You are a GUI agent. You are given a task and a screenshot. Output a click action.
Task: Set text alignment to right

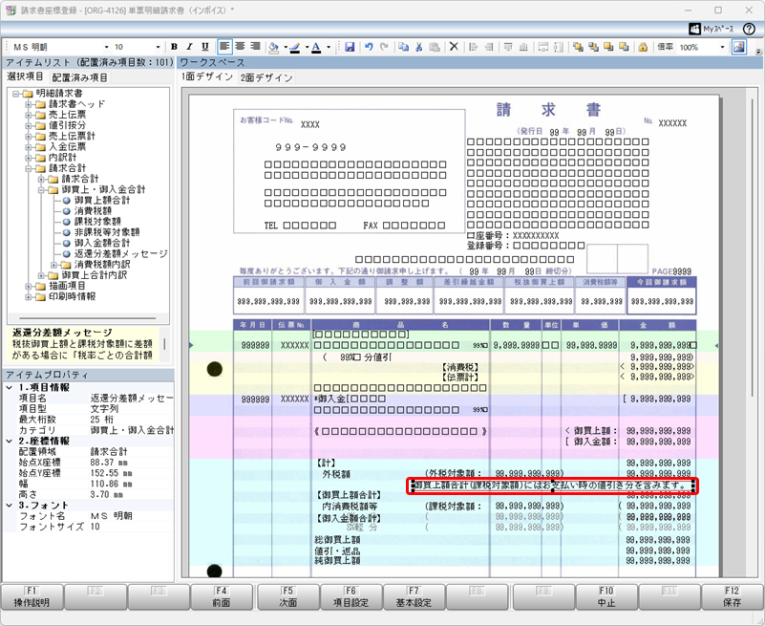pyautogui.click(x=255, y=47)
